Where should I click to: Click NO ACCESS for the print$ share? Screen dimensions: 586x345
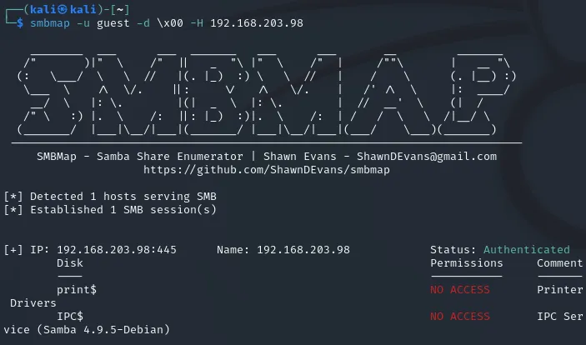coord(459,290)
